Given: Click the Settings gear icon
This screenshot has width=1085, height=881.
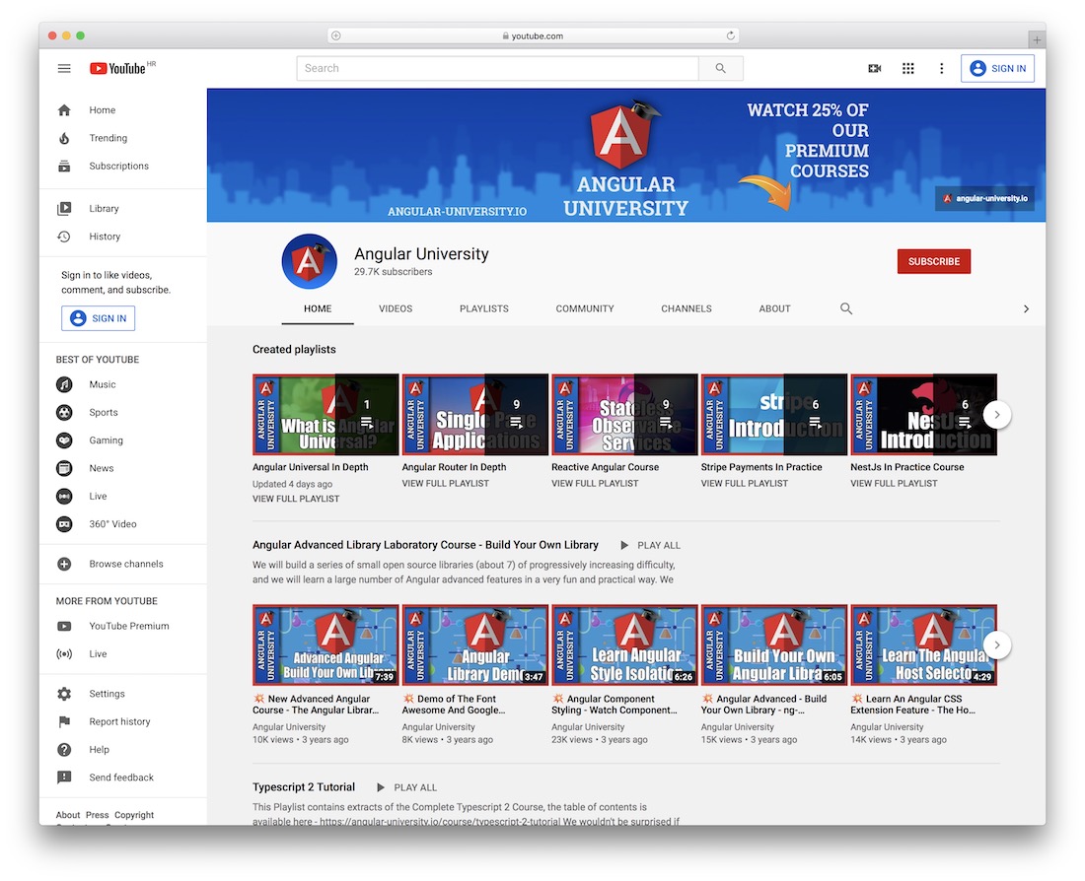Looking at the screenshot, I should [64, 694].
